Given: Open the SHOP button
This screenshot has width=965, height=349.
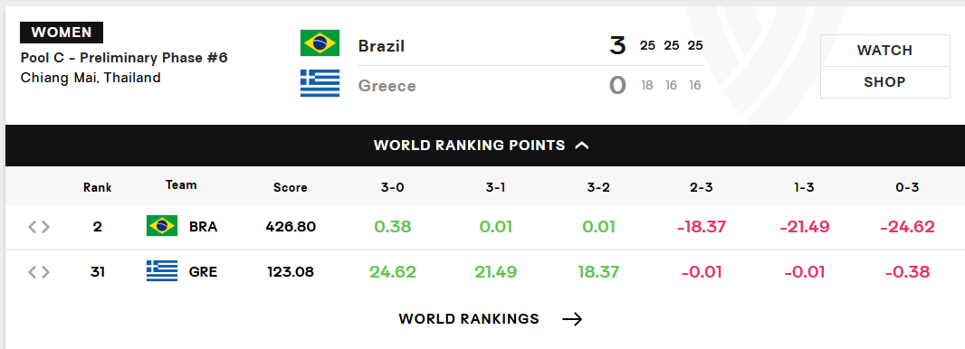Looking at the screenshot, I should tap(885, 82).
